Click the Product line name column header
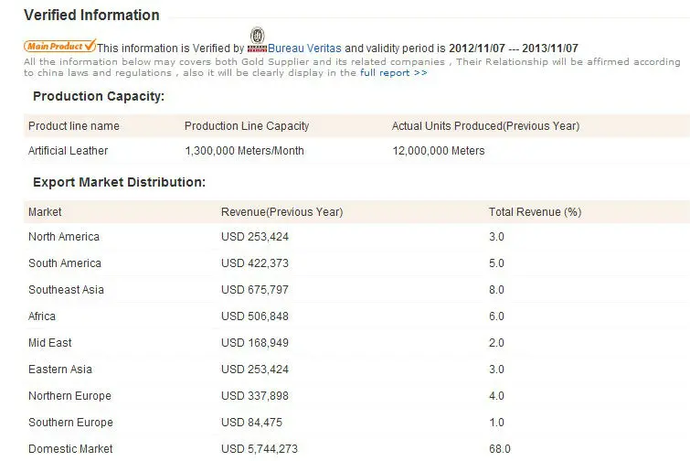This screenshot has height=461, width=690. click(x=74, y=126)
